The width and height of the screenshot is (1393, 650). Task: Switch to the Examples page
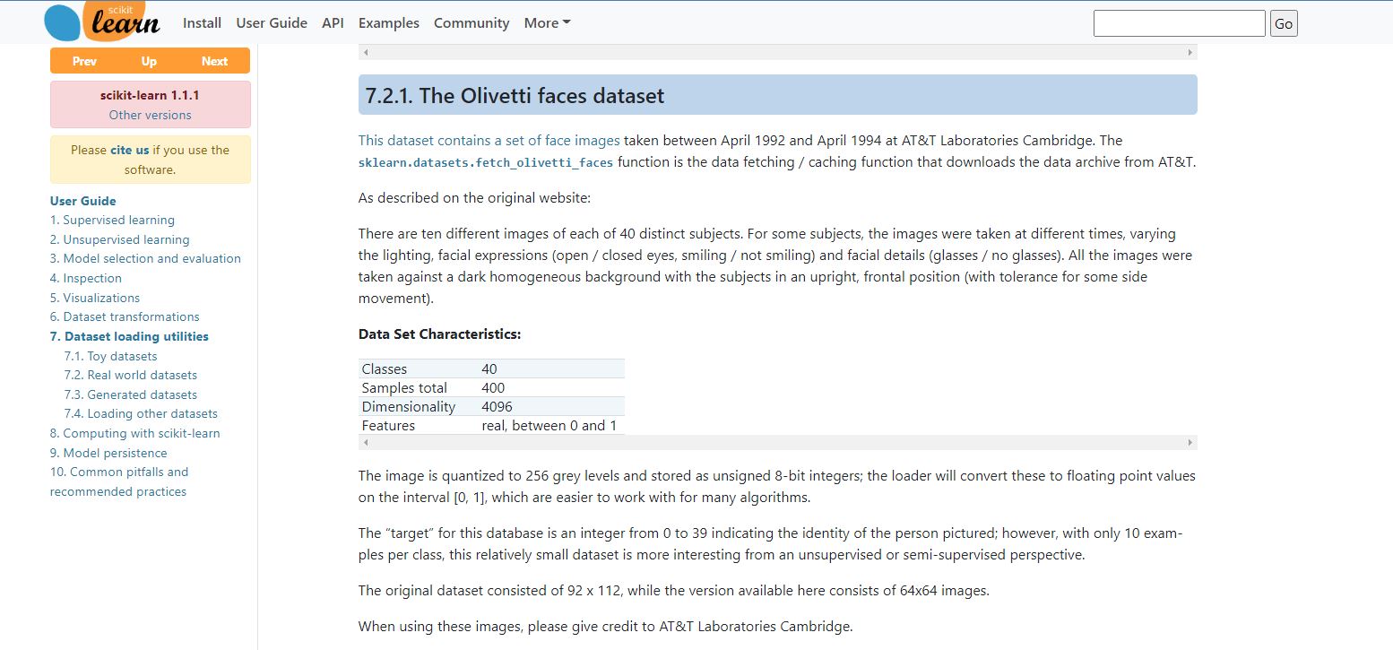[x=388, y=22]
